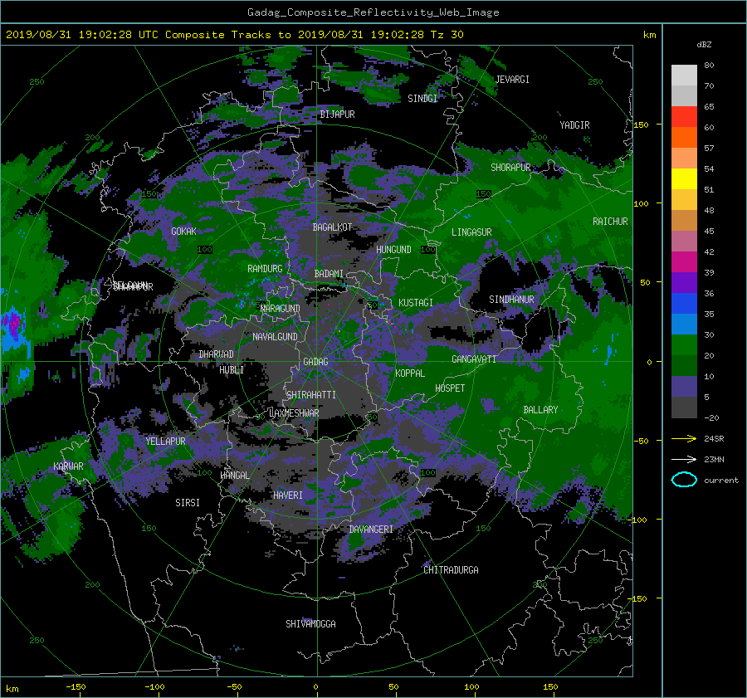Select the JEVARGI city label
747x698 pixels.
pos(512,80)
